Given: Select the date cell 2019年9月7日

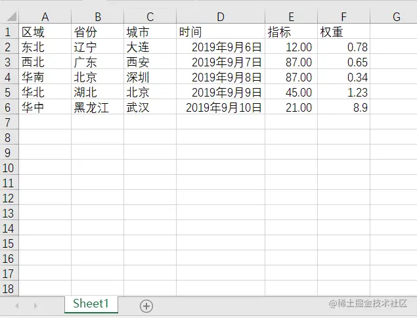Looking at the screenshot, I should click(221, 62).
